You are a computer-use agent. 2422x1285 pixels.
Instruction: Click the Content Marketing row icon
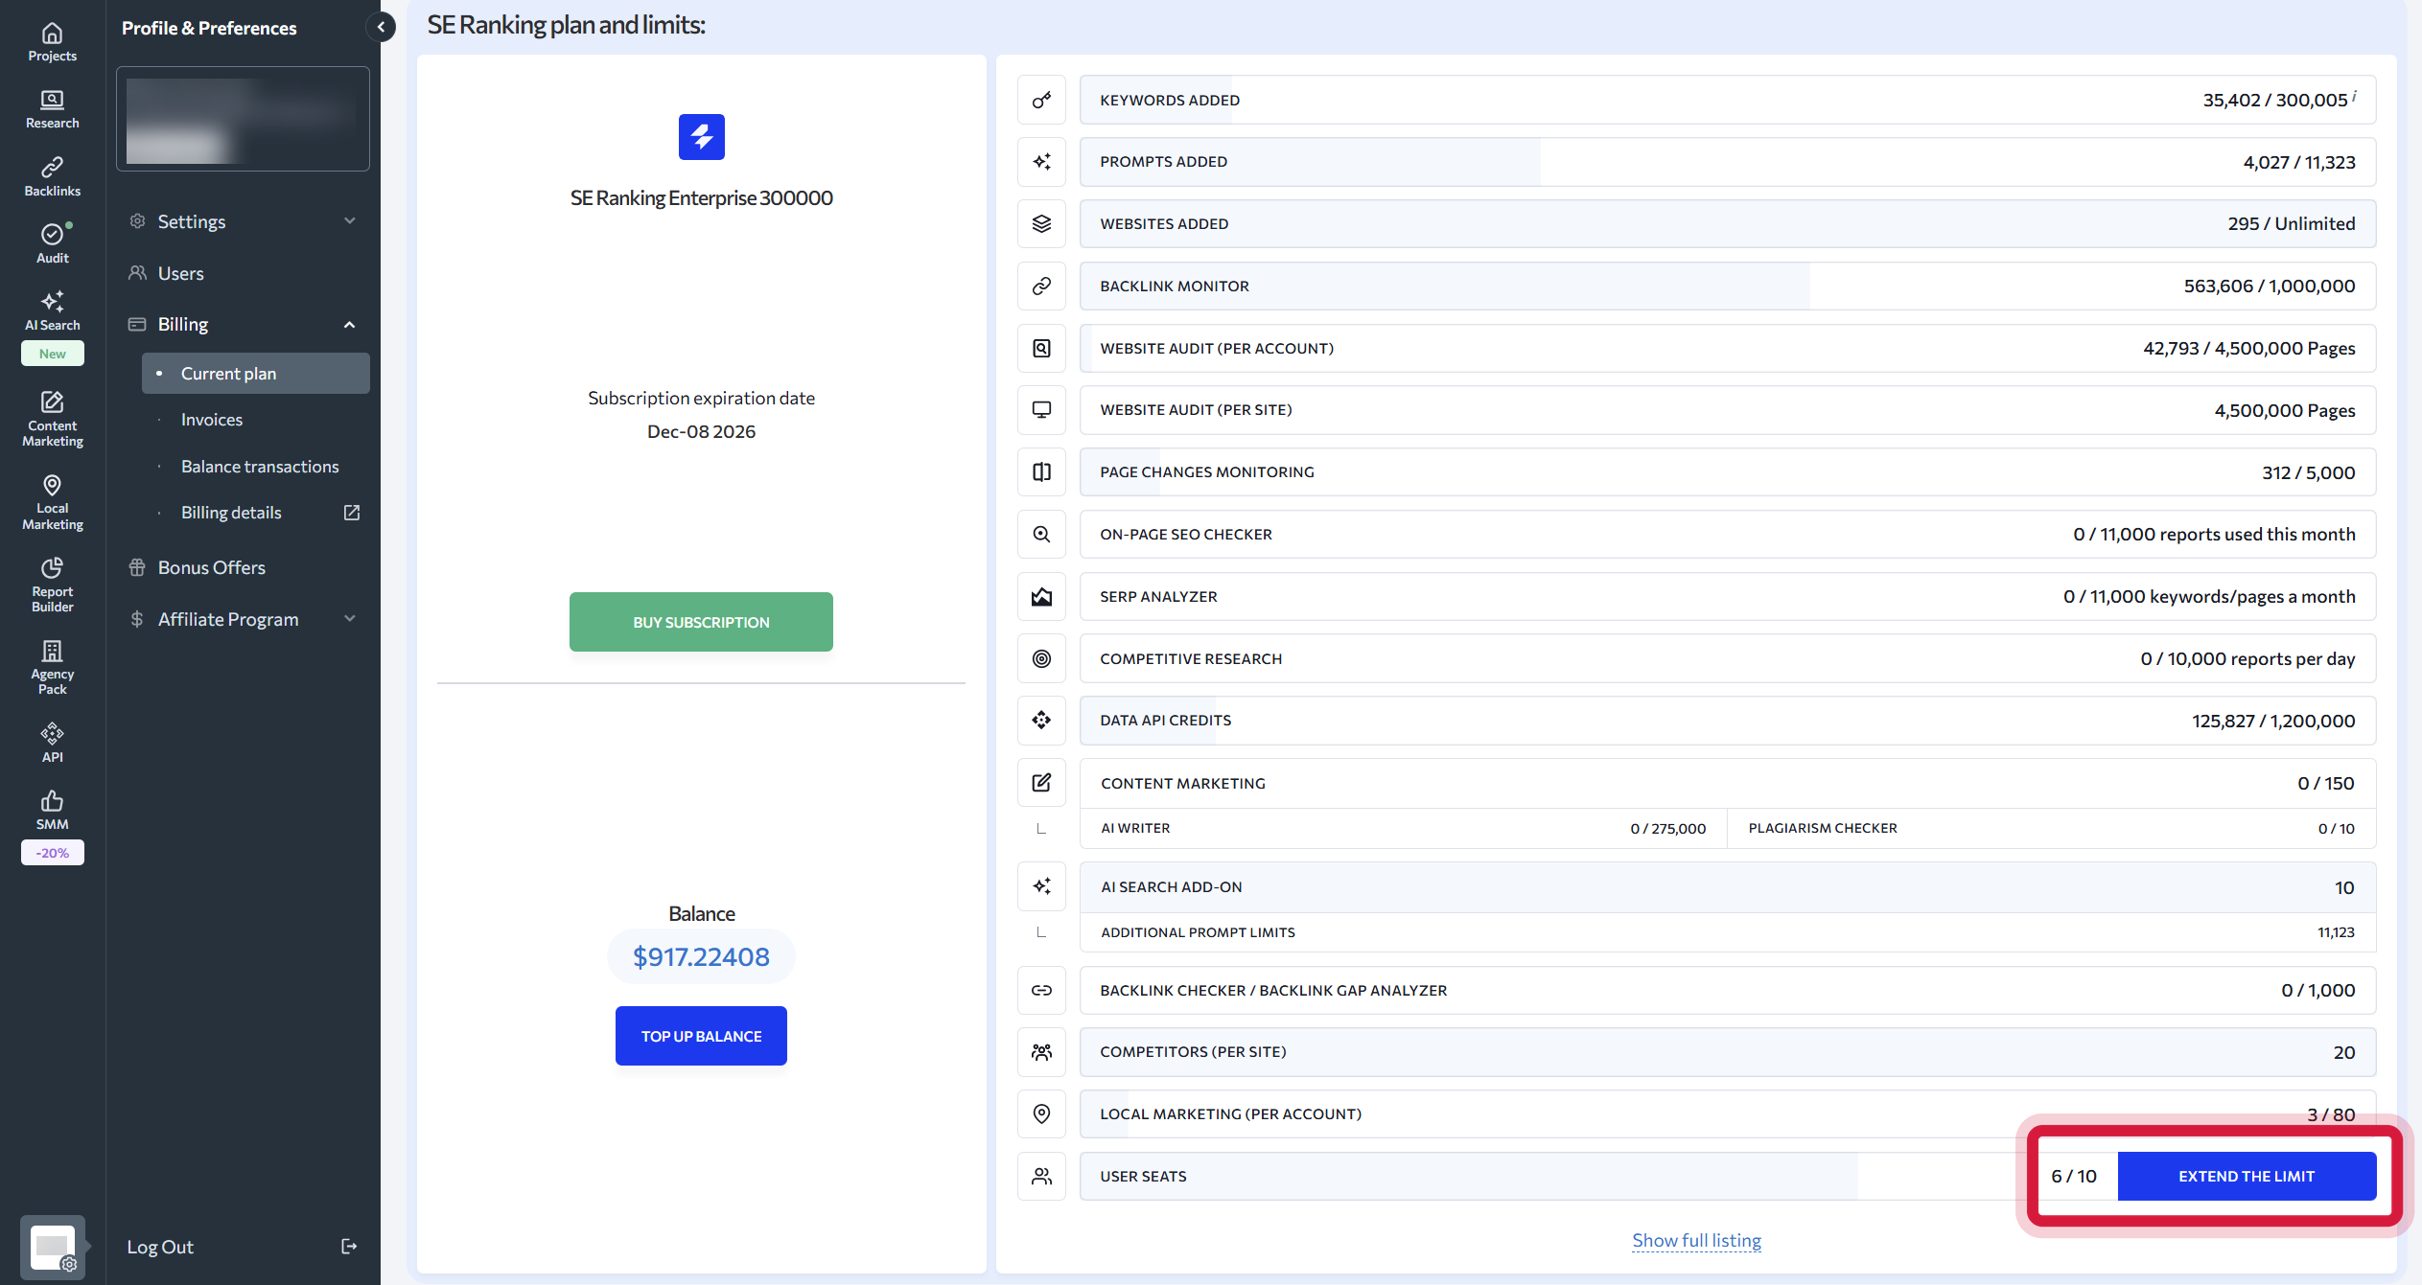click(x=1041, y=783)
